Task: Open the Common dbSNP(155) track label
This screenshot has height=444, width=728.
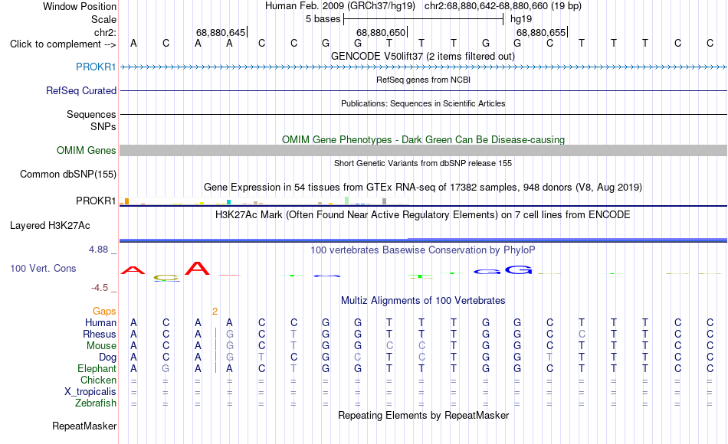Action: pyautogui.click(x=67, y=174)
